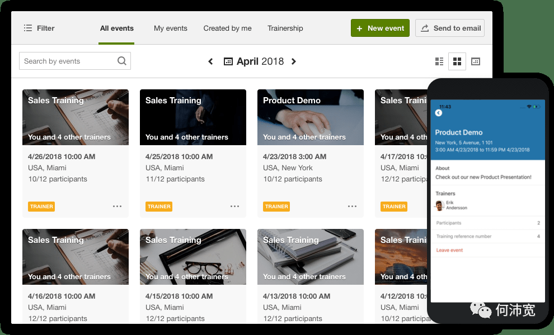Click the Send to email button
Screen dimensions: 554x335
450,28
